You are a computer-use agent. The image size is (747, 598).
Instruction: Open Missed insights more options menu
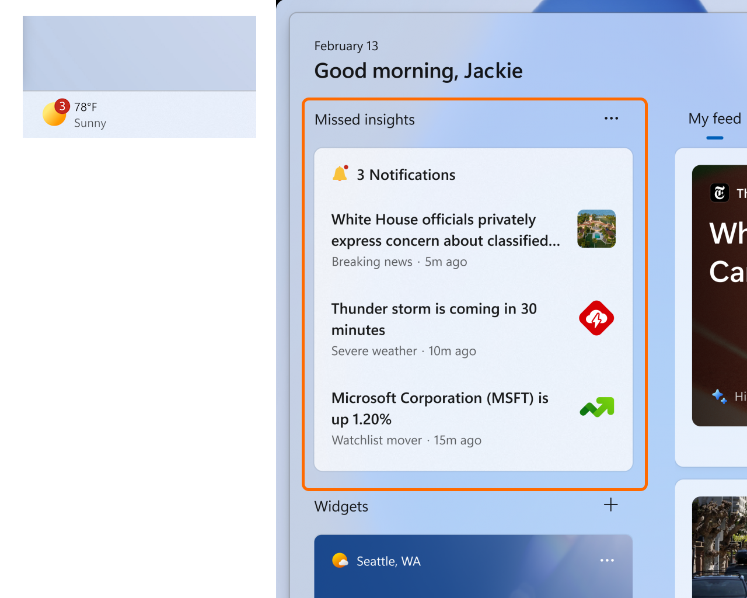click(x=611, y=119)
